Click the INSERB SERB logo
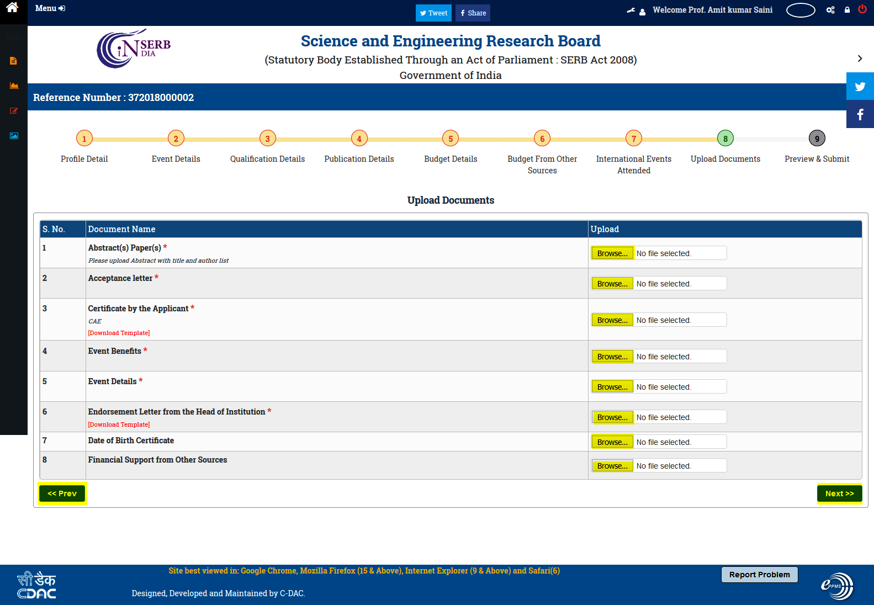This screenshot has width=874, height=605. [x=134, y=49]
